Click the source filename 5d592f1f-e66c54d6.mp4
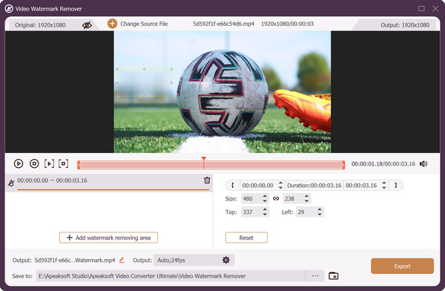This screenshot has width=445, height=291. pyautogui.click(x=224, y=24)
